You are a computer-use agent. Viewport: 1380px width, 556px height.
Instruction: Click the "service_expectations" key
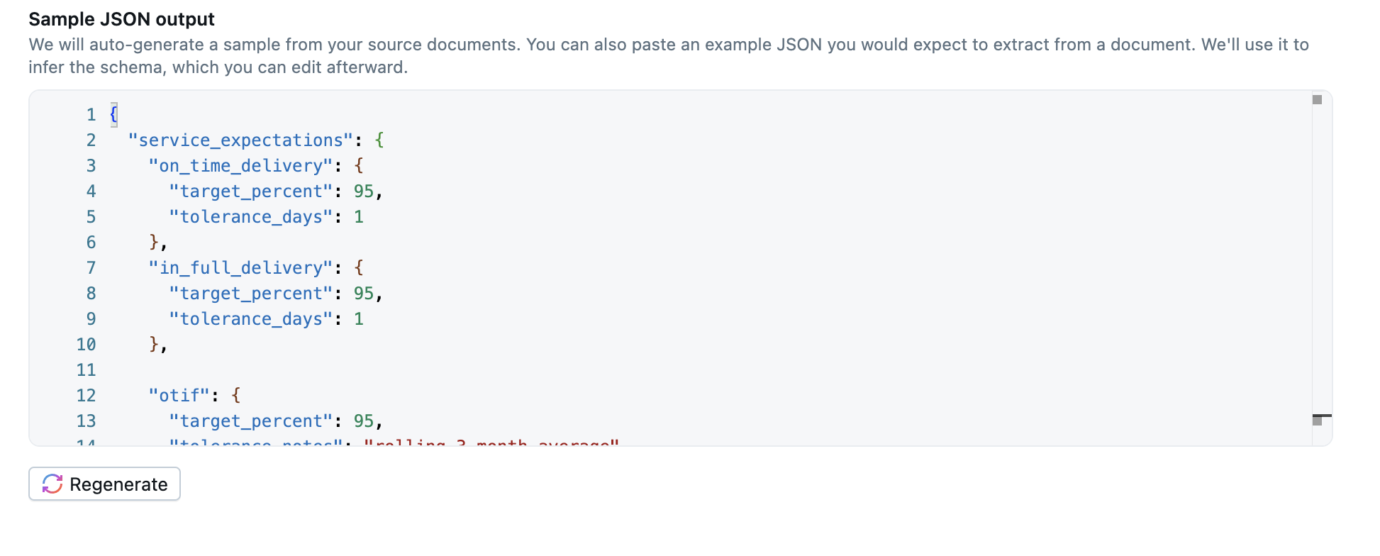coord(240,140)
